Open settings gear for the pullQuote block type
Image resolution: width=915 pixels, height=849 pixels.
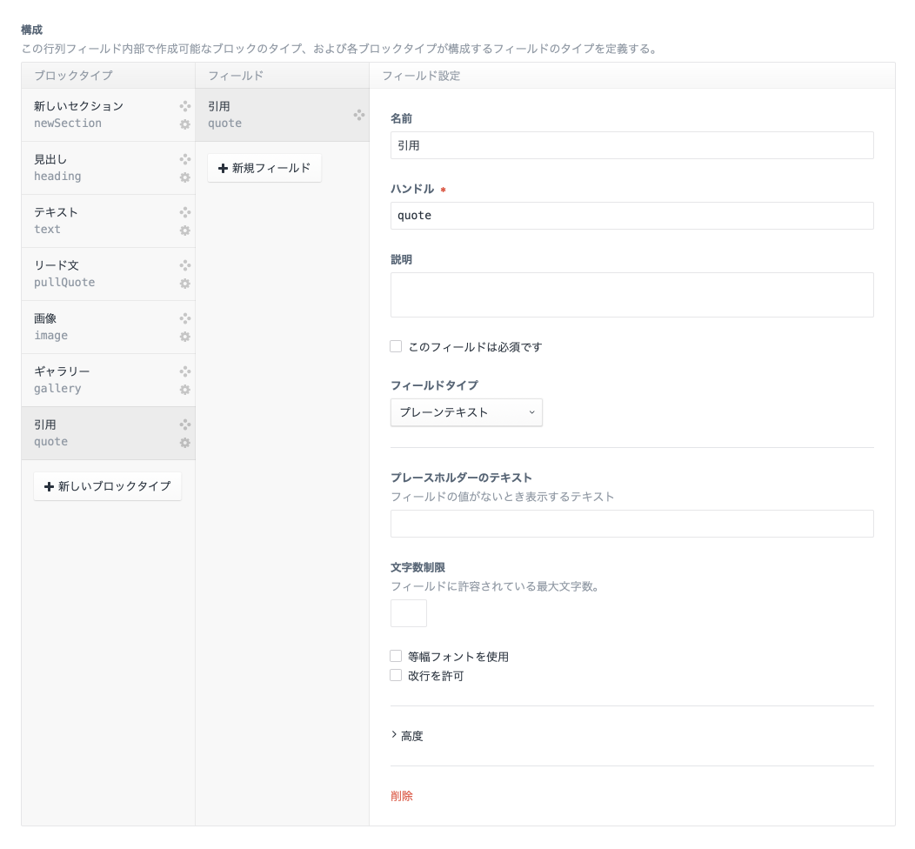[x=185, y=284]
